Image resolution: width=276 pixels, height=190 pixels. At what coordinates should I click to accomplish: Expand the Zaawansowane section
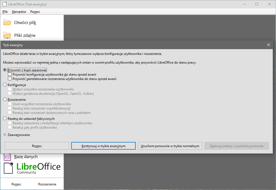coord(5,135)
